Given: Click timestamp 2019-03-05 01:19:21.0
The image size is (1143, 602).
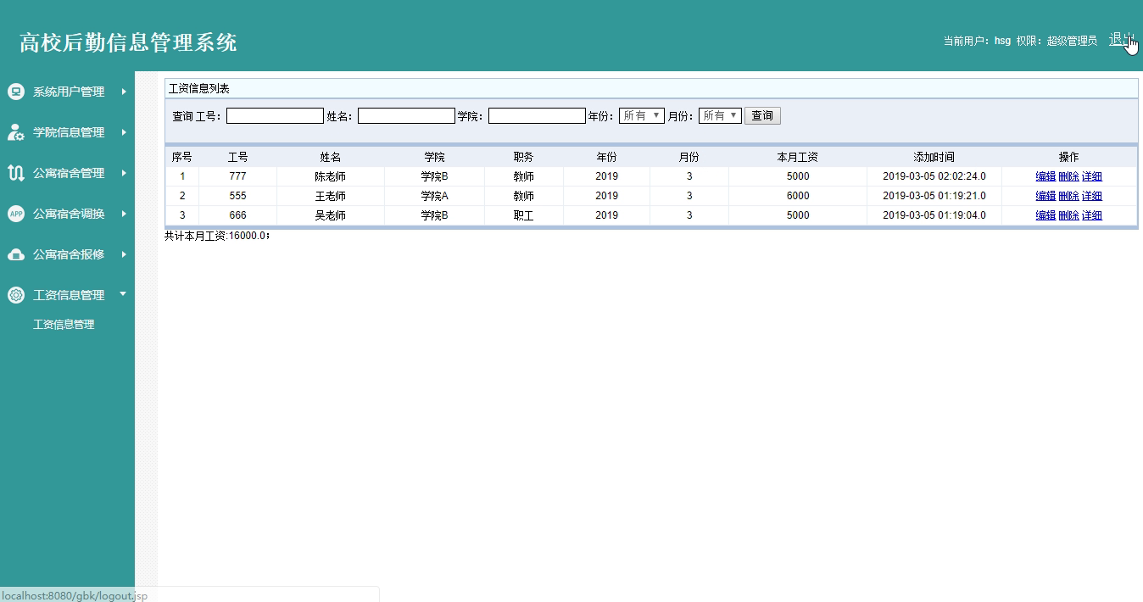Looking at the screenshot, I should point(934,196).
